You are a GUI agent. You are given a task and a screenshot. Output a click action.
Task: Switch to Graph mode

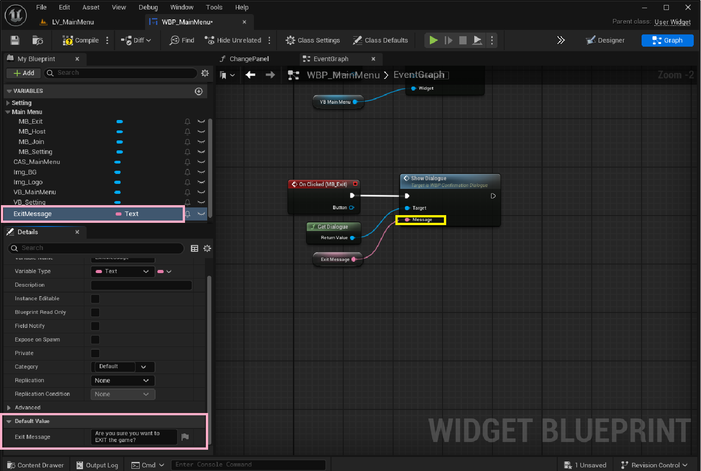(x=667, y=40)
